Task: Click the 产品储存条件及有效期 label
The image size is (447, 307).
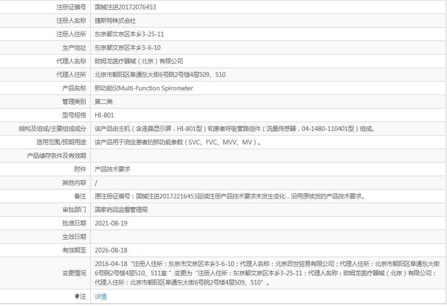Action: tap(56, 156)
